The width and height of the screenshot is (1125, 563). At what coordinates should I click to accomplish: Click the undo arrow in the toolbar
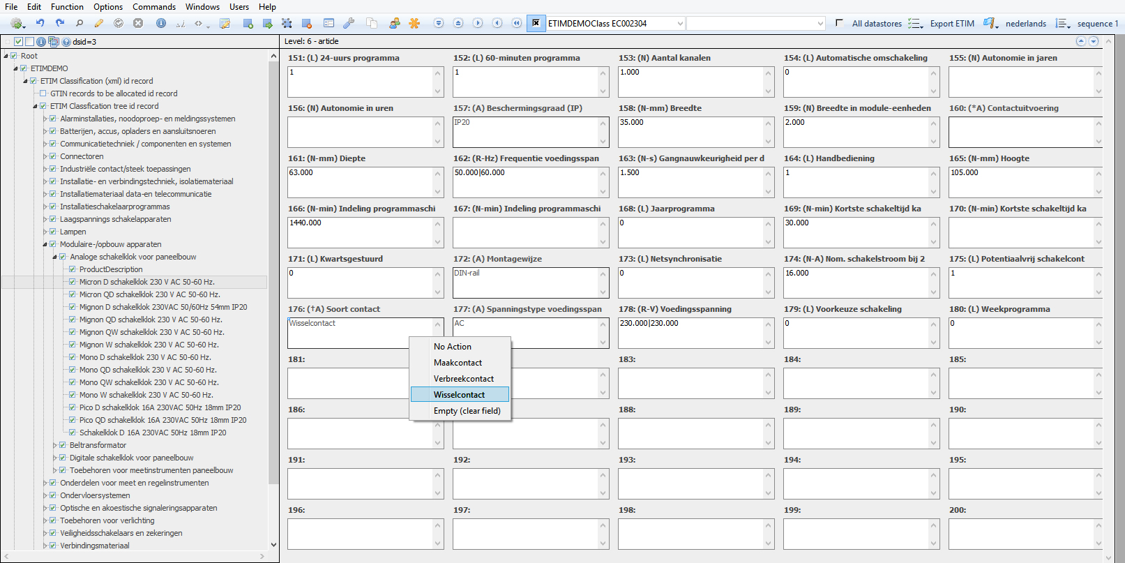[40, 23]
